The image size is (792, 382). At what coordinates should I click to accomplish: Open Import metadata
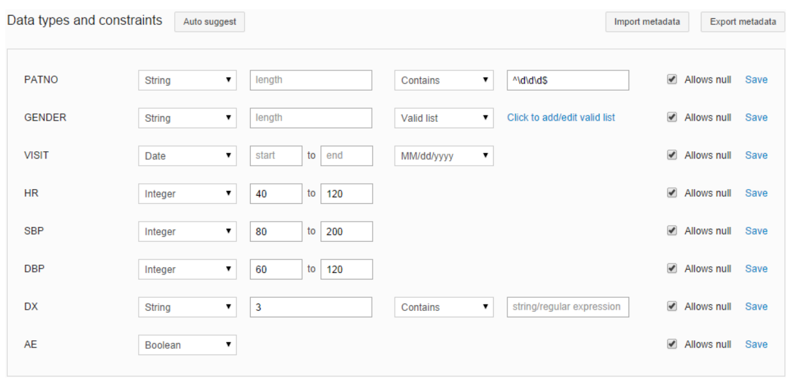[x=647, y=22]
